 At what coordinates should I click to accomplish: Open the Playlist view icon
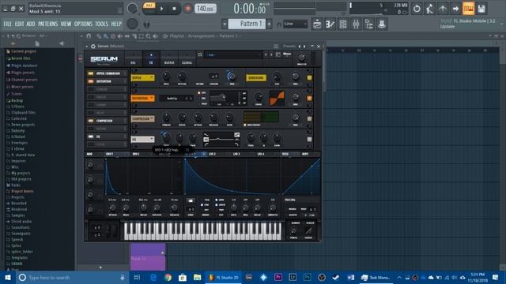pyautogui.click(x=317, y=24)
